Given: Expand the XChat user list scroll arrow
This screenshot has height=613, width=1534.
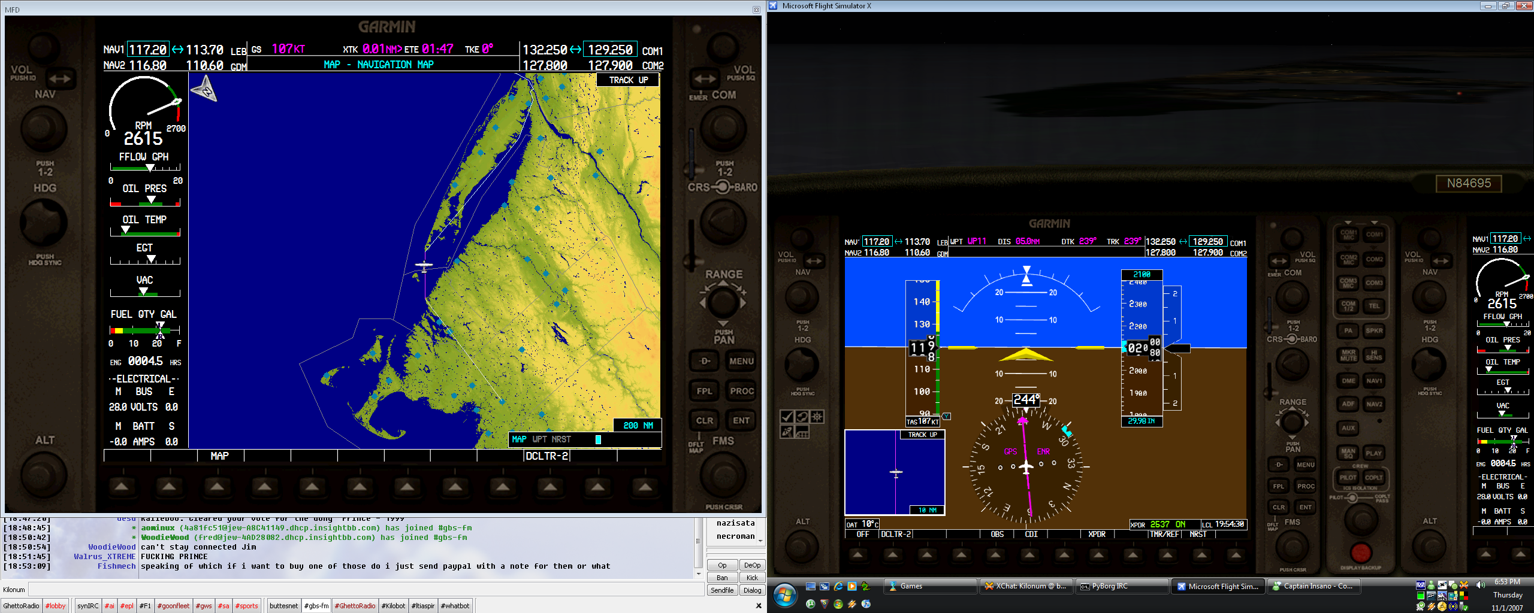Looking at the screenshot, I should coord(760,541).
